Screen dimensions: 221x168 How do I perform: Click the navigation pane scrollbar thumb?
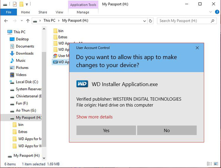tap(44, 100)
